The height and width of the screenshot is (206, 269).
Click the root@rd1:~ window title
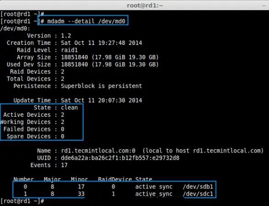[145, 5]
